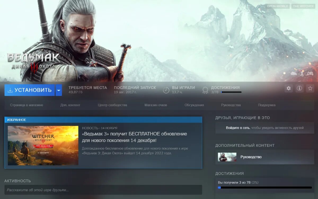Click the news description text about 14 декабря 2022
The image size is (318, 199).
tap(135, 151)
